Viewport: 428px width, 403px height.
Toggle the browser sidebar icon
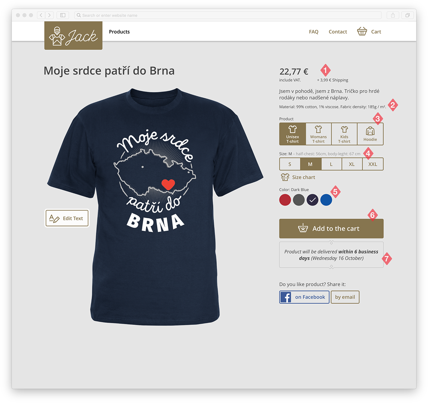pos(63,15)
